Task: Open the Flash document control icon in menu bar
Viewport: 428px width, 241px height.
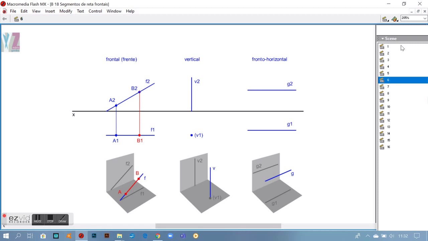Action: click(x=4, y=11)
